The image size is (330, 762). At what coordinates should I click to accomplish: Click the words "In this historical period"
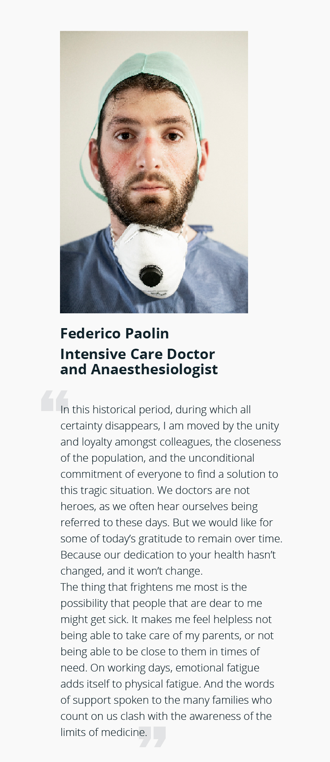pos(116,410)
